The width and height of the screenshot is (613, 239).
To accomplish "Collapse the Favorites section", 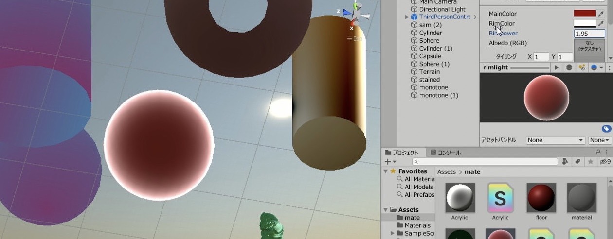I will pos(386,171).
